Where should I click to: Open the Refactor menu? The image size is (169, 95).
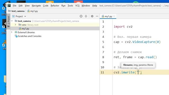coord(55,6)
